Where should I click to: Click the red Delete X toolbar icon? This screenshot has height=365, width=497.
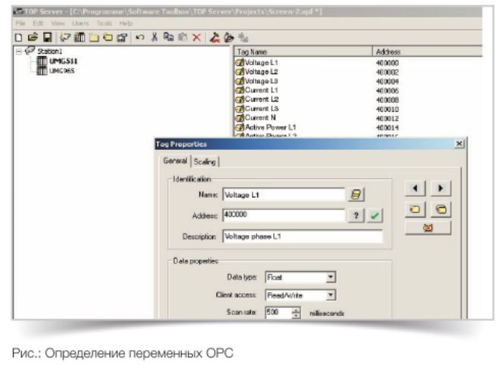tap(195, 36)
